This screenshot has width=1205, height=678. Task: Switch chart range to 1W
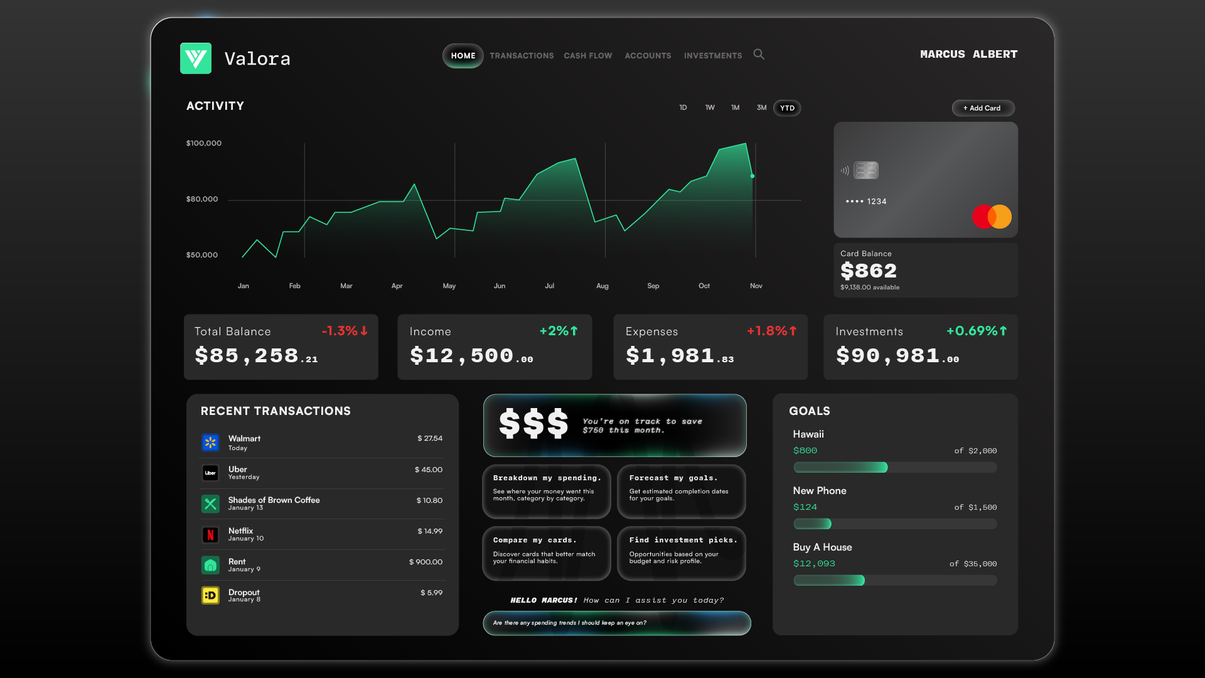[x=710, y=108]
